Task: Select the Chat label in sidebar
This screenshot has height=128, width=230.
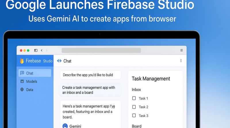Action: [x=30, y=73]
